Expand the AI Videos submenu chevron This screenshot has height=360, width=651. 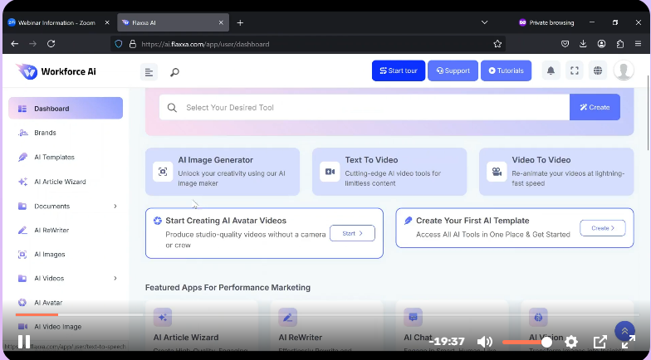pyautogui.click(x=115, y=279)
